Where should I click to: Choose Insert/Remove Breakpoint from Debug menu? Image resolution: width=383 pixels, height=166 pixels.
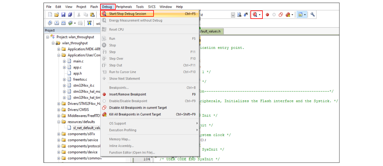coord(127,94)
